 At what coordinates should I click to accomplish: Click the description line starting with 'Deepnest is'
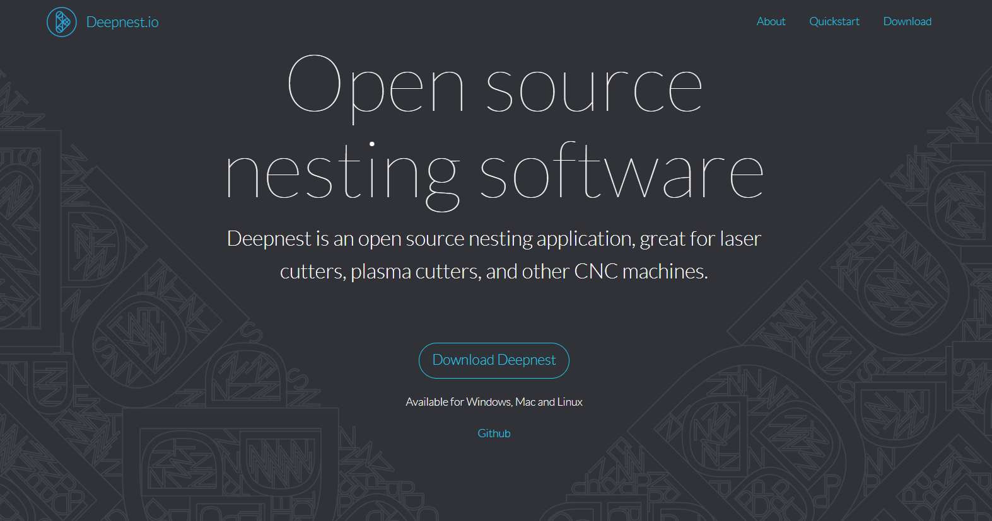point(494,239)
